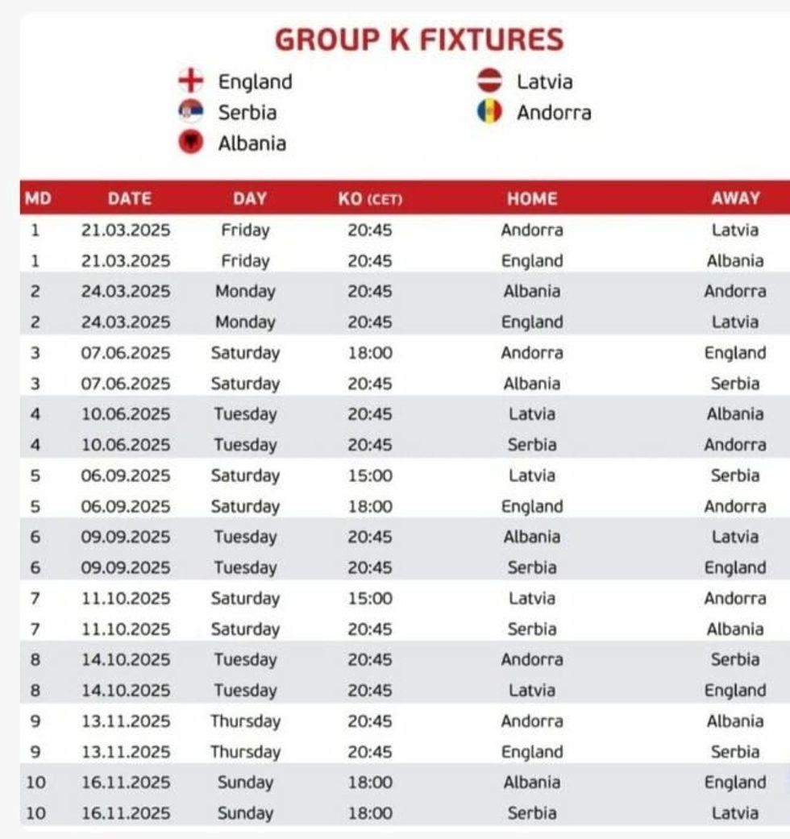The image size is (790, 839).
Task: Click 15:00 kickoff time for Latvia vs Serbia
Action: [x=370, y=476]
